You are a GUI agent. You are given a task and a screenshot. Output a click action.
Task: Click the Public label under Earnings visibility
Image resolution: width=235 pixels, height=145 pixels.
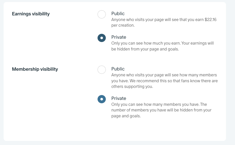tap(118, 14)
